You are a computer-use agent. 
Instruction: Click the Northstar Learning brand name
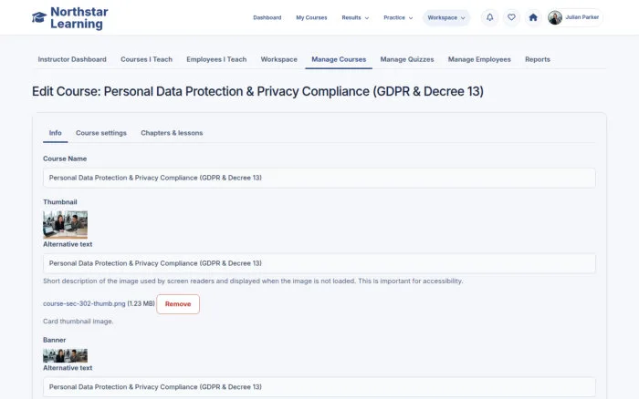click(x=79, y=18)
